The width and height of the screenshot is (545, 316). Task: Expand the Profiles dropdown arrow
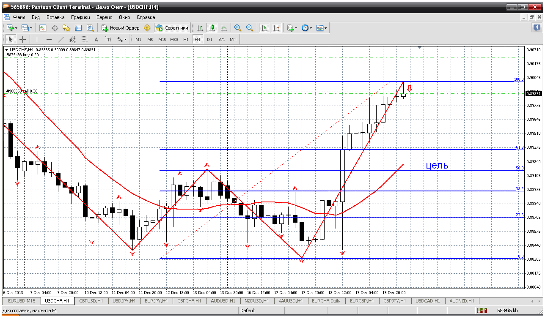(31, 28)
